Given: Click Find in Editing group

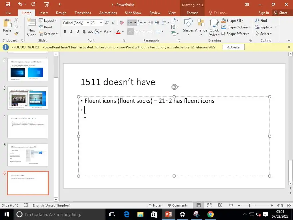Looking at the screenshot, I should (x=261, y=21).
